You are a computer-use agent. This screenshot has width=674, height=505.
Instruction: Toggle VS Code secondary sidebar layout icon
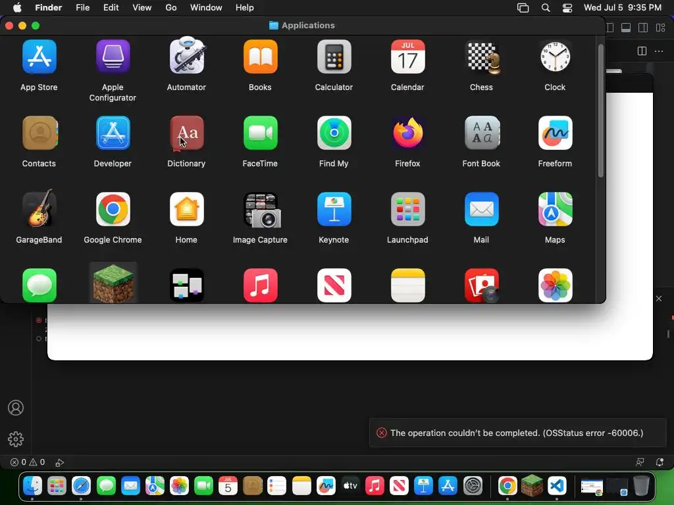coord(643,28)
